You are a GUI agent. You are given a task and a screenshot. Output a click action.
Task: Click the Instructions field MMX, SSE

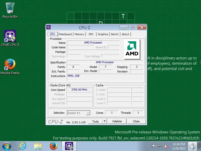[105, 77]
